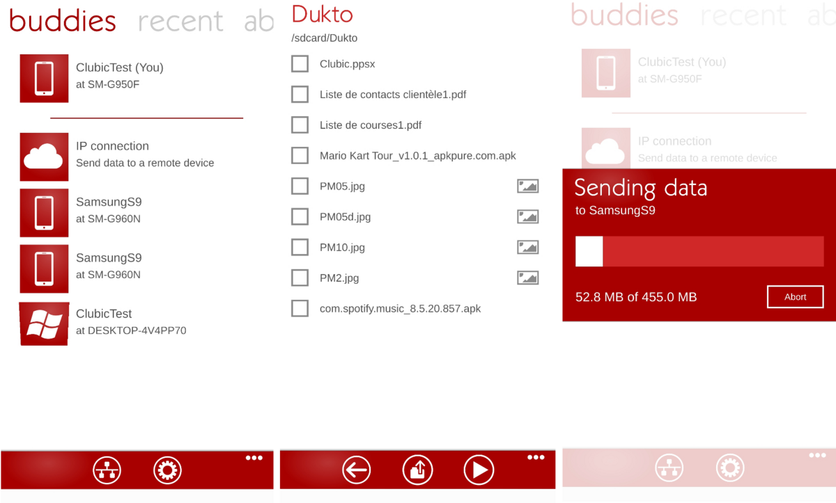
Task: Select file name Liste de contacts clientèle1.pdf
Action: coord(393,95)
